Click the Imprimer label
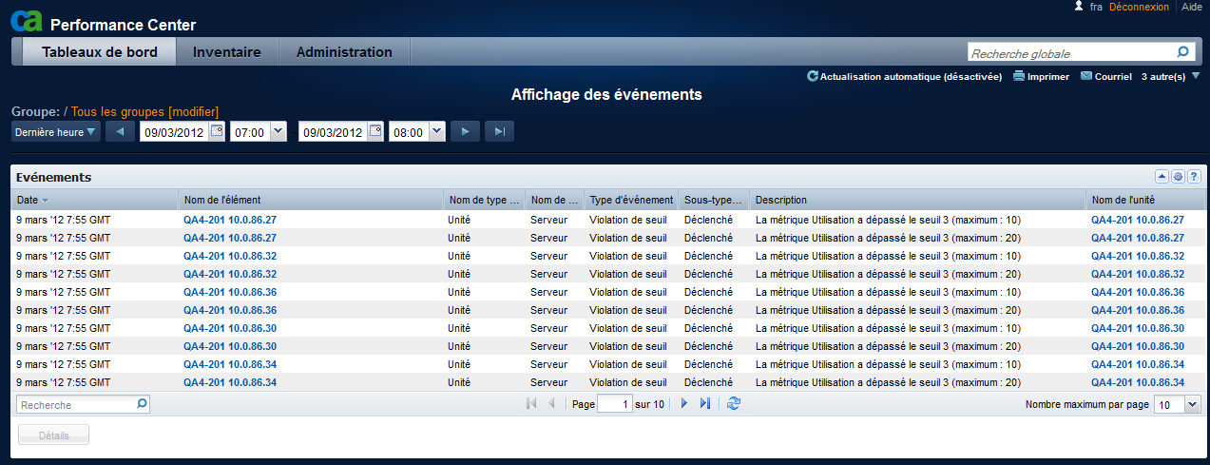Image resolution: width=1210 pixels, height=465 pixels. 1048,77
